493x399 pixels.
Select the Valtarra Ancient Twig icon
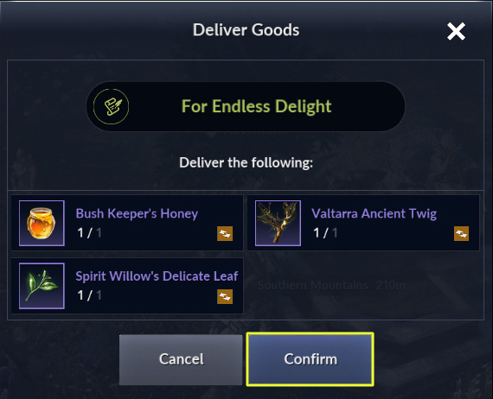278,223
